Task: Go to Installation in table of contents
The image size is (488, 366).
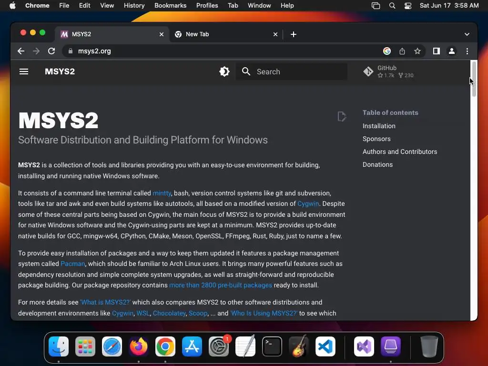Action: (379, 126)
